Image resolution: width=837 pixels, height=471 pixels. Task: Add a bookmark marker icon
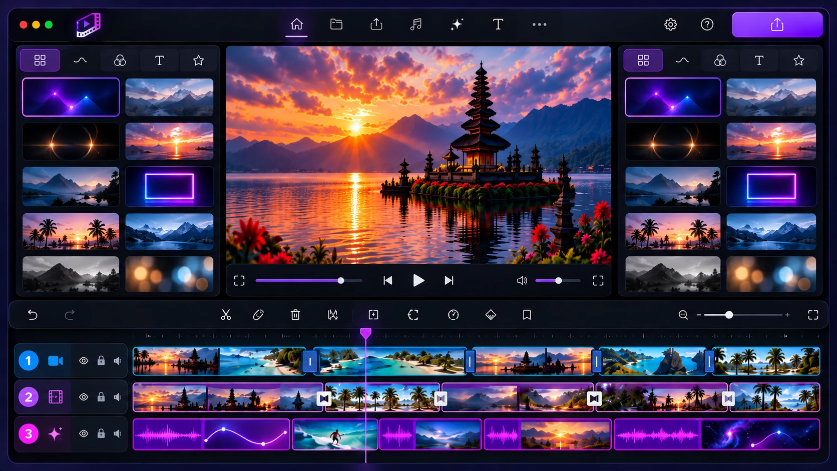pyautogui.click(x=527, y=315)
